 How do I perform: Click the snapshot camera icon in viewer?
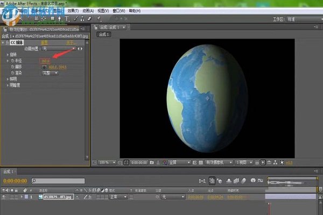click(x=152, y=162)
